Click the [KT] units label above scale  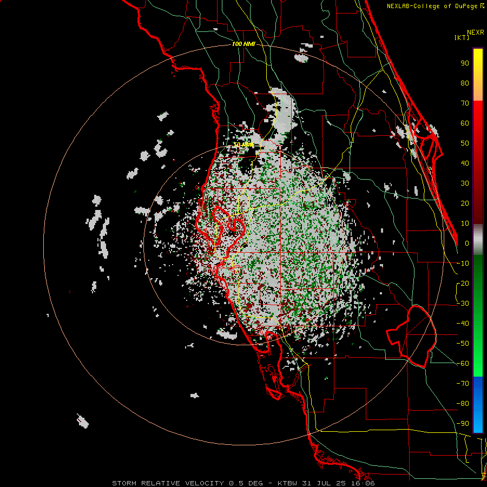[x=462, y=37]
